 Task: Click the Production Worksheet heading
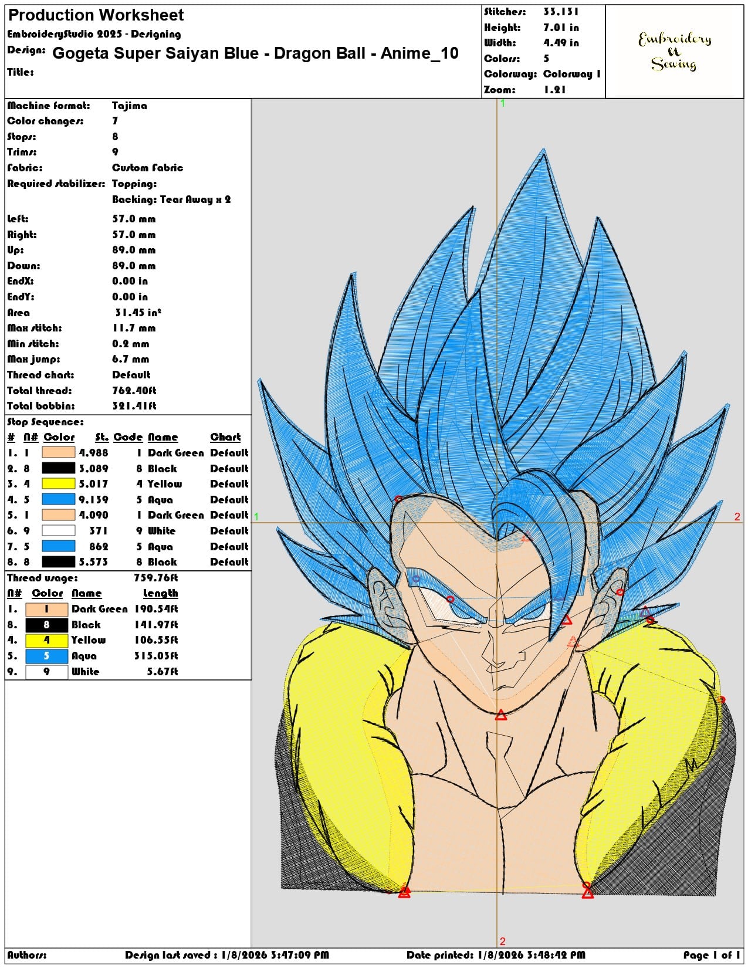(x=96, y=15)
